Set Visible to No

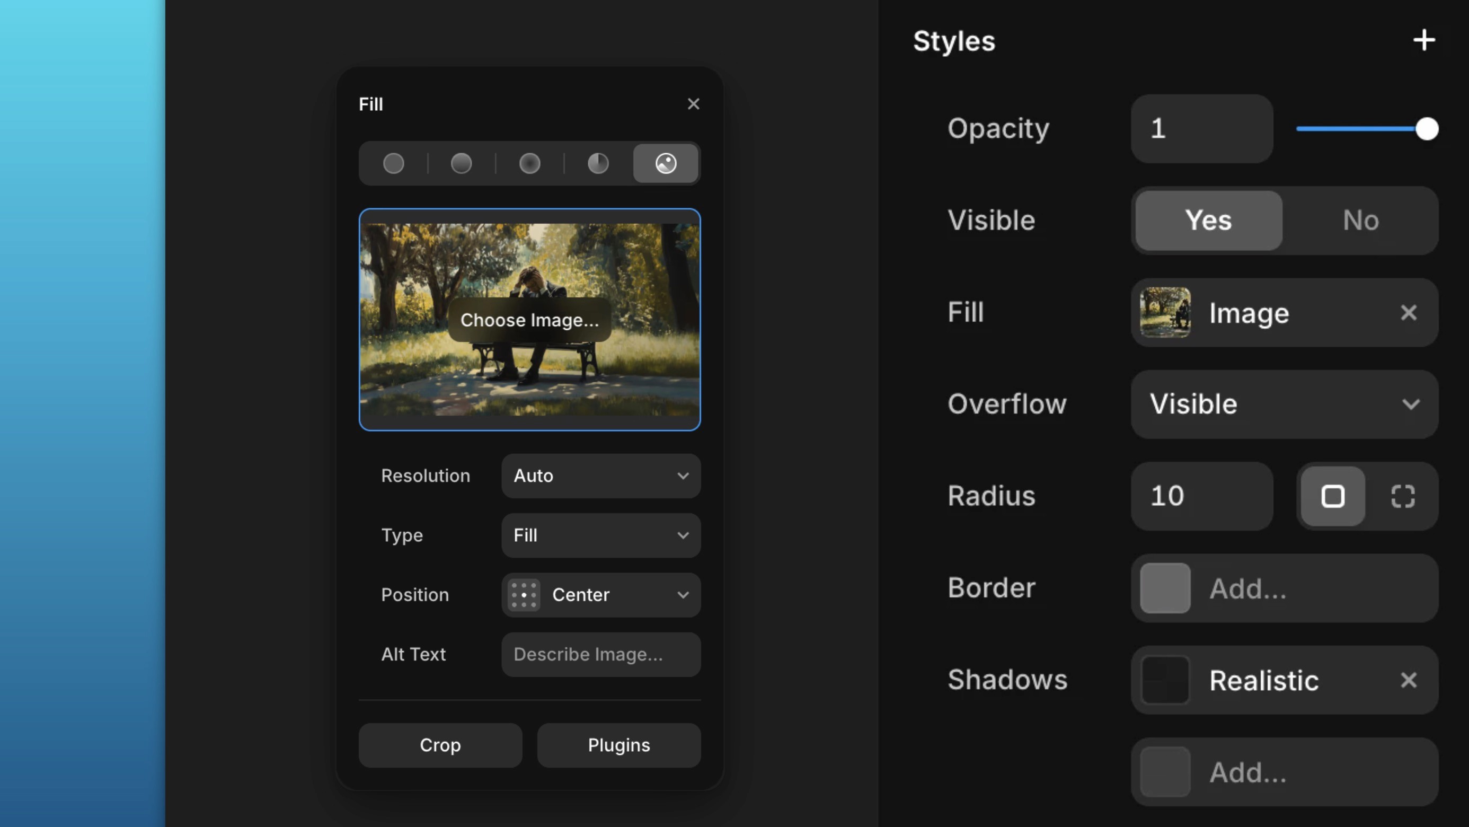coord(1360,221)
